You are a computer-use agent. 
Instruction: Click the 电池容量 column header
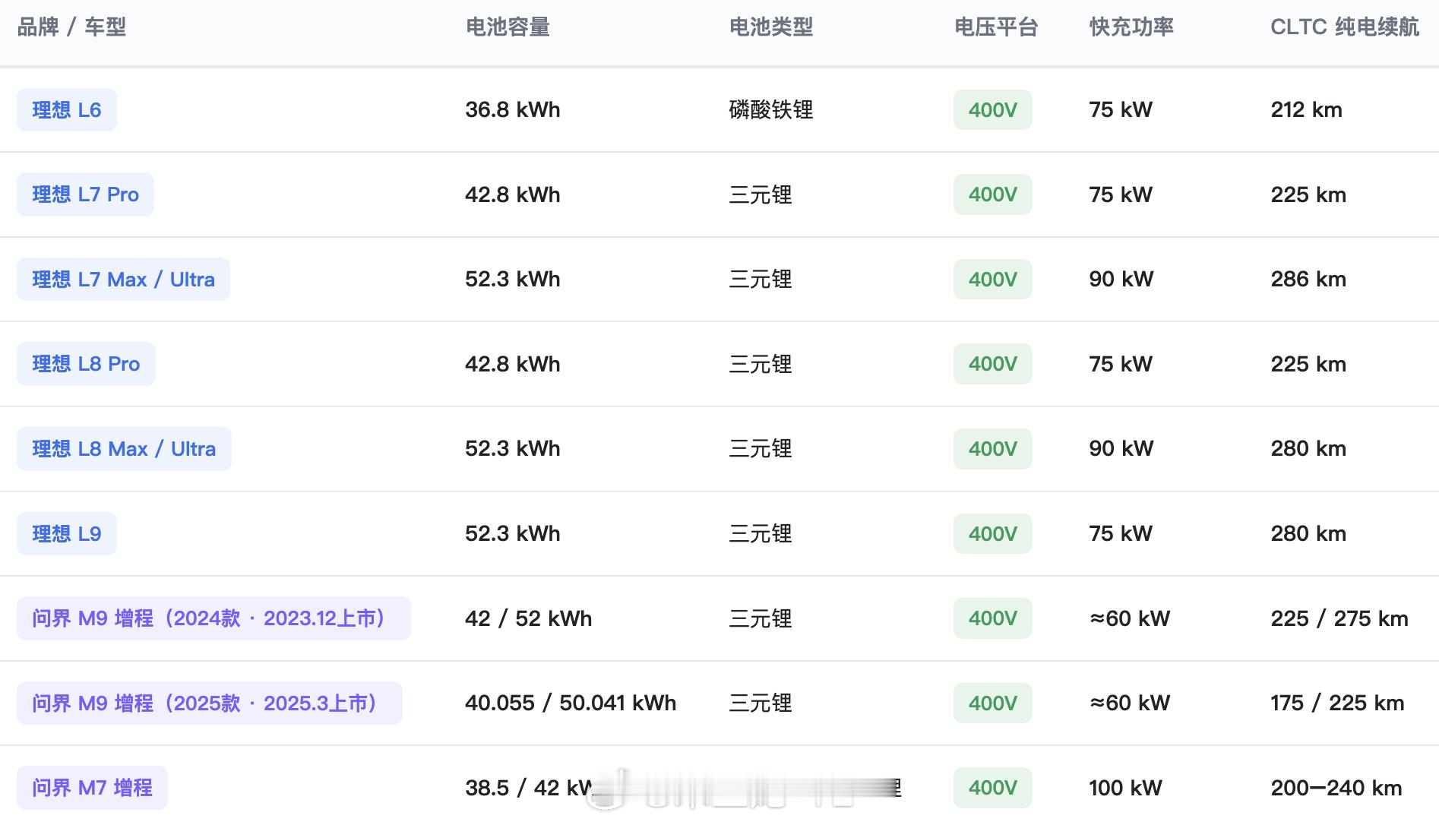tap(508, 27)
